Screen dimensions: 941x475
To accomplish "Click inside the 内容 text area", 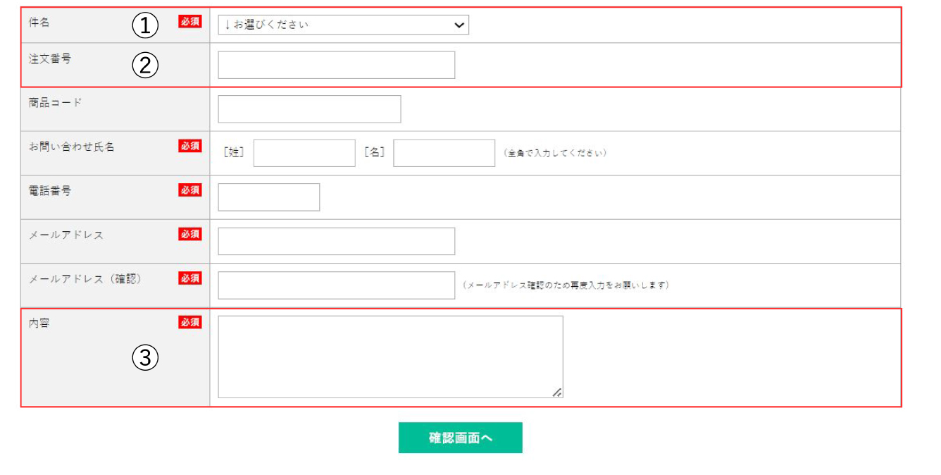I will coord(390,357).
